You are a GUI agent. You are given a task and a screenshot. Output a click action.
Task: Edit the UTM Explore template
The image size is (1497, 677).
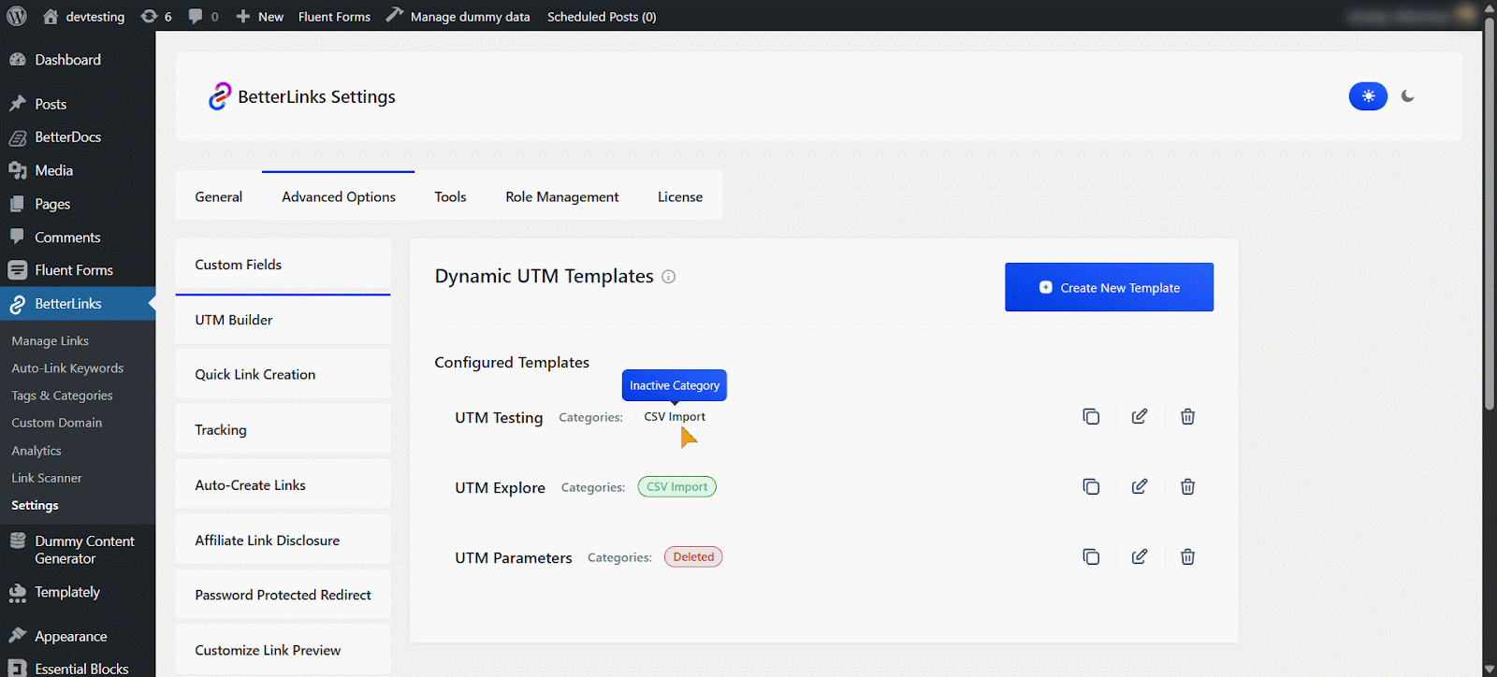[1139, 487]
